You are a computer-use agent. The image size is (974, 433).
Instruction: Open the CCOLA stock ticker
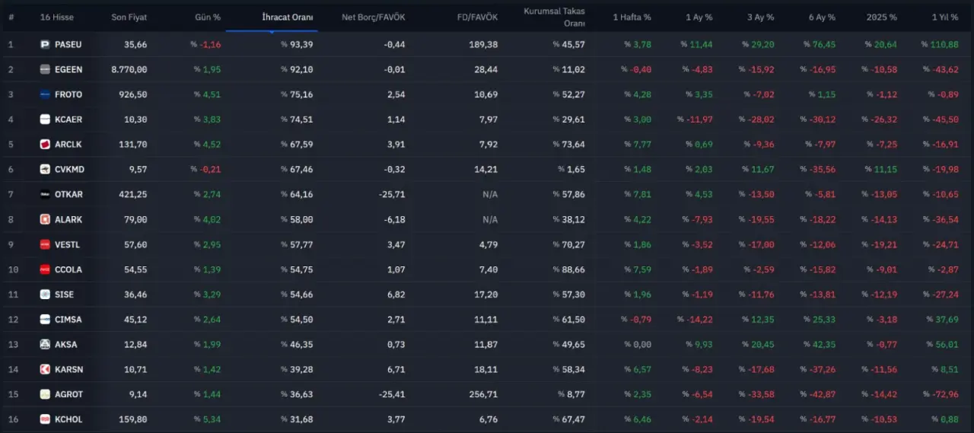click(x=68, y=269)
